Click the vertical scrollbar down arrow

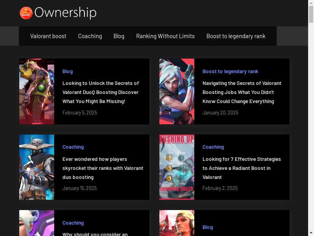coord(311,233)
